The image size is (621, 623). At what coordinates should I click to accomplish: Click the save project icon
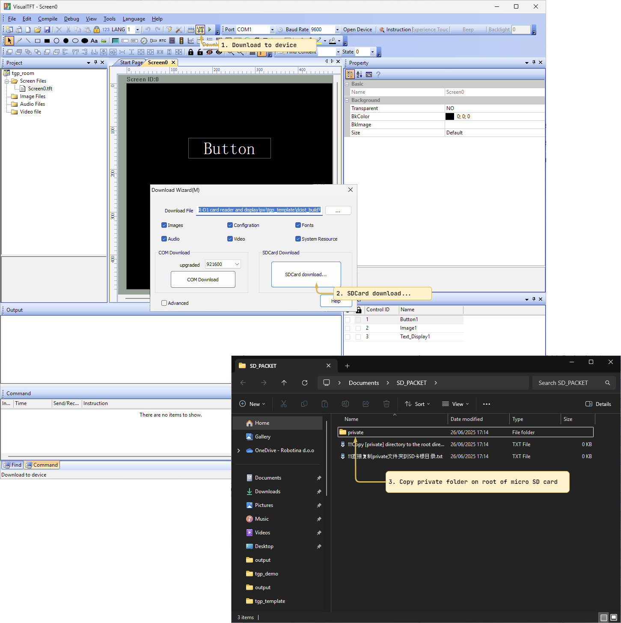(x=47, y=30)
